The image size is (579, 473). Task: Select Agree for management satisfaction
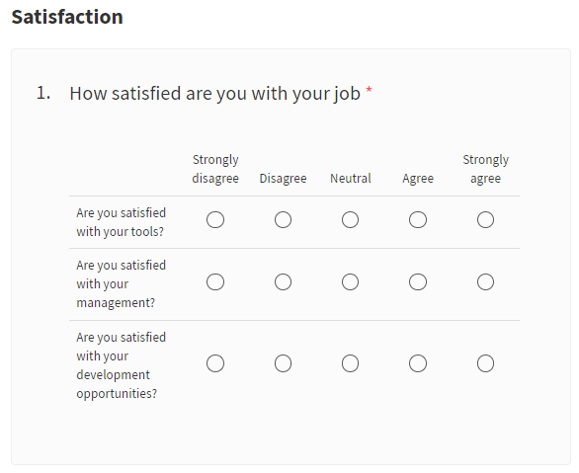418,282
